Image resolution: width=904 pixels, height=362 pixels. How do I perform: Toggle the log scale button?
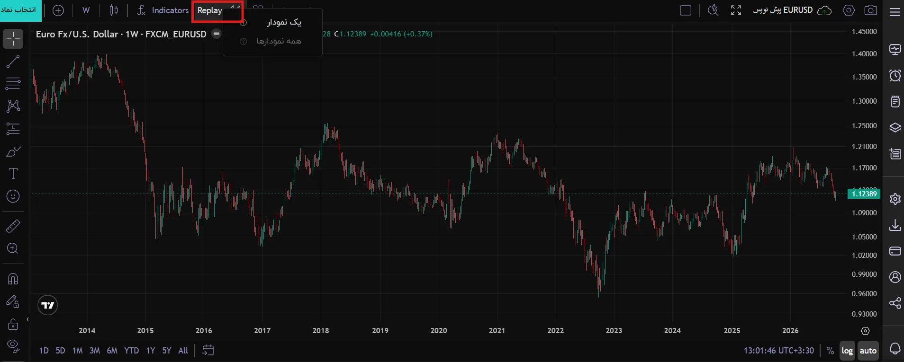(847, 351)
